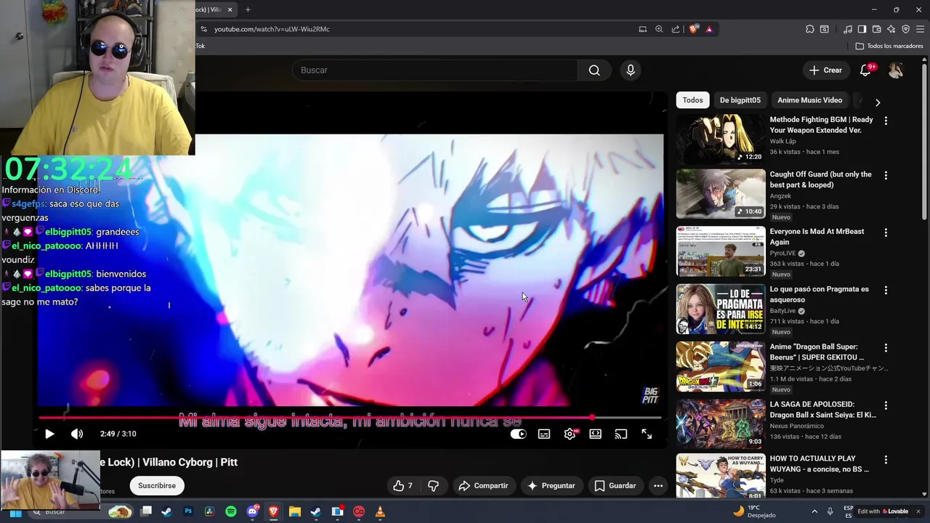
Task: Open the browser hamburger main menu
Action: [921, 29]
